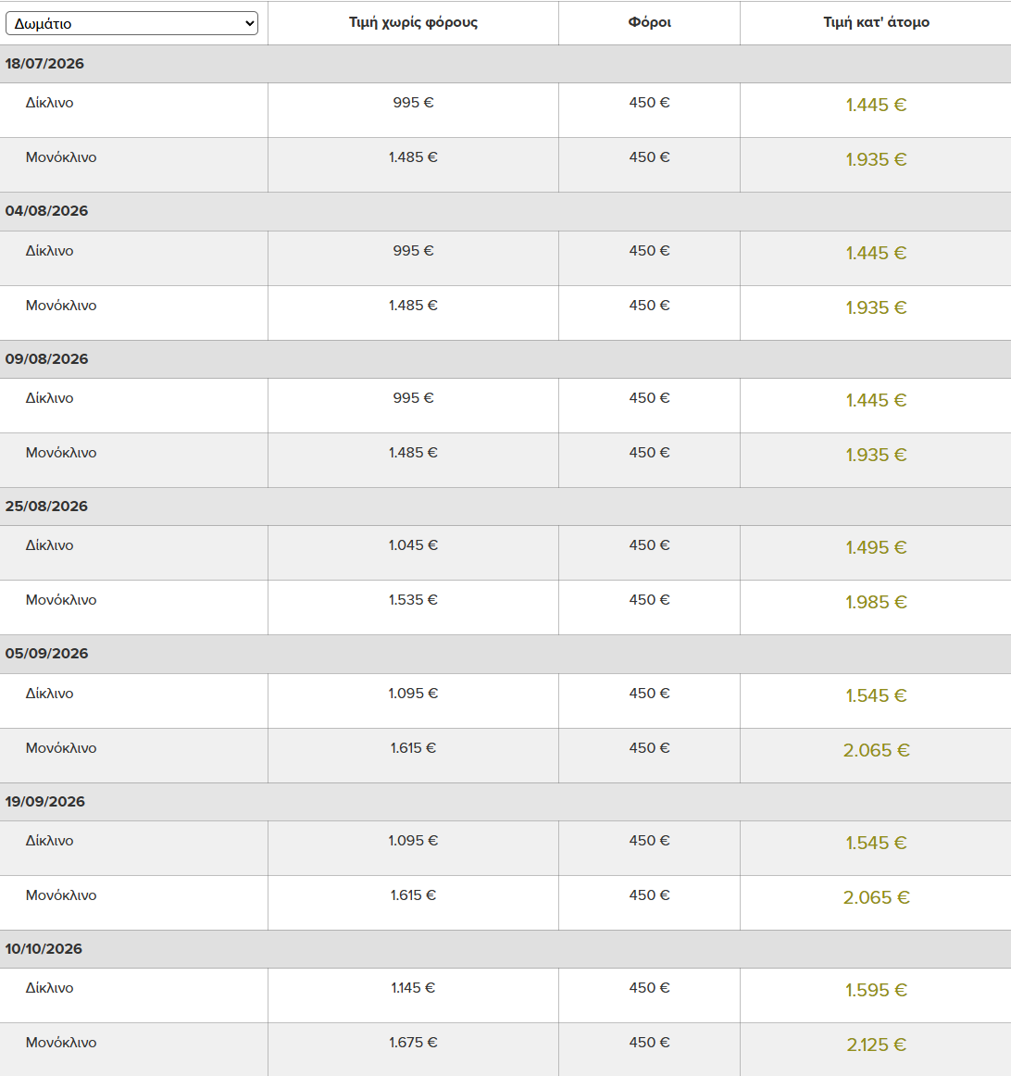Select the 09/08/2026 departure date row
Viewport: 1011px width, 1076px height.
[x=505, y=359]
